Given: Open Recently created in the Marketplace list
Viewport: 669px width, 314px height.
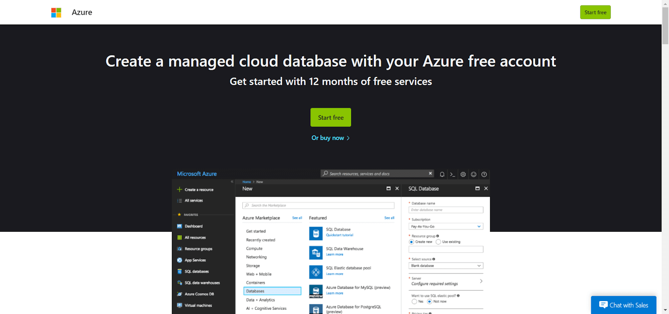Looking at the screenshot, I should pos(260,240).
